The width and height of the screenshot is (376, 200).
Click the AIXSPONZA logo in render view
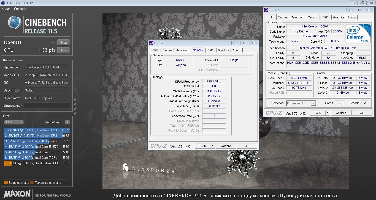[149, 168]
